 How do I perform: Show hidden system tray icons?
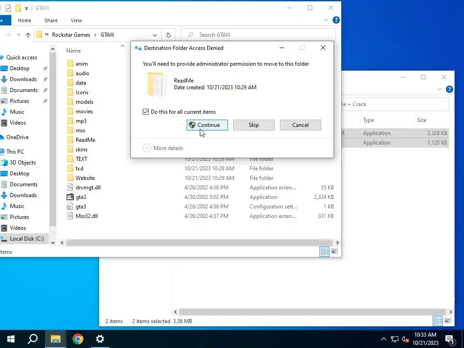pyautogui.click(x=383, y=339)
